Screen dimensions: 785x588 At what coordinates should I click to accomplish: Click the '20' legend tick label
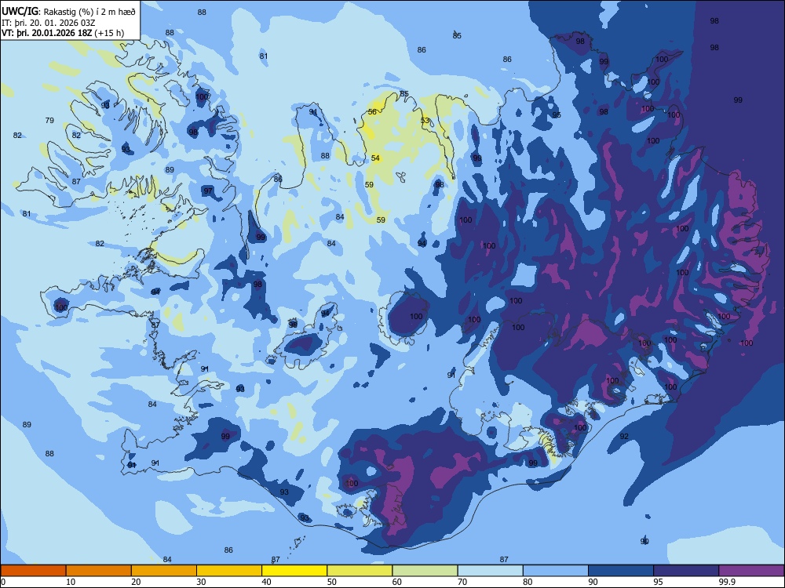click(136, 582)
